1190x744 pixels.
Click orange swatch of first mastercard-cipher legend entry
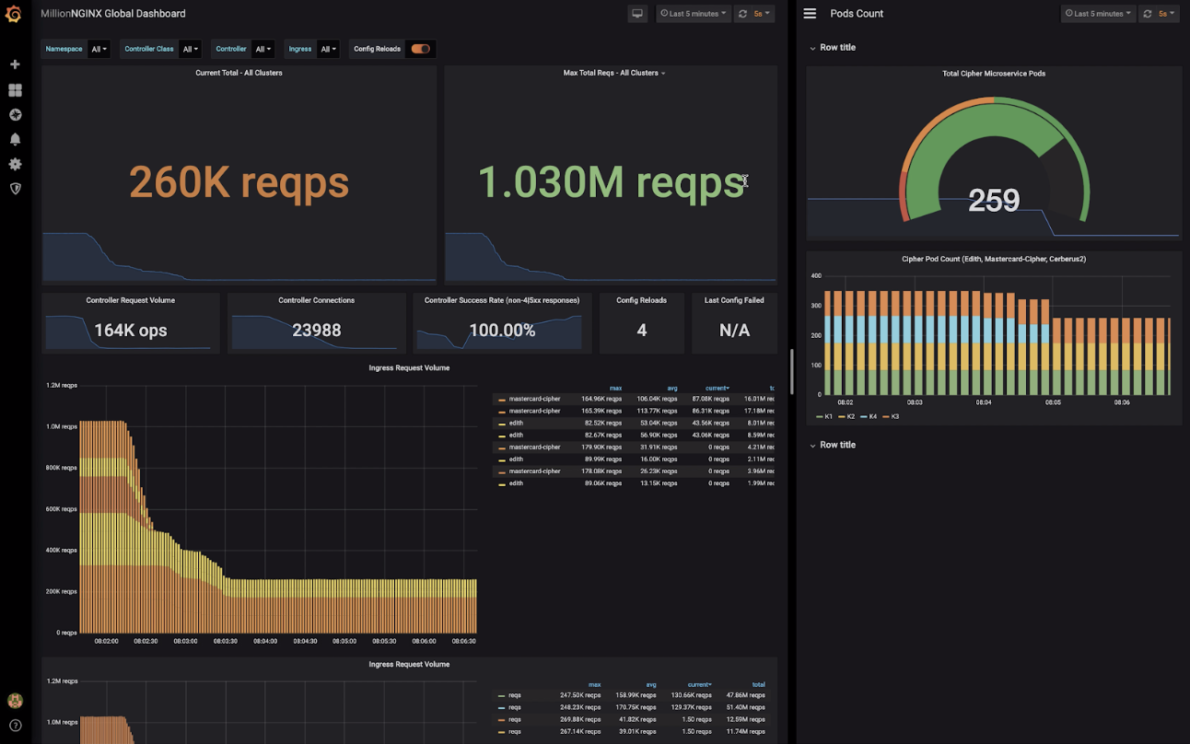tap(502, 400)
